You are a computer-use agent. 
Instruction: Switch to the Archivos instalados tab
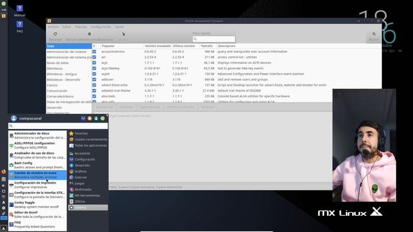(181, 107)
